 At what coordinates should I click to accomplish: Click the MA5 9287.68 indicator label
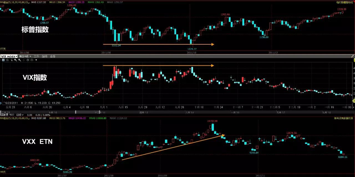(x=39, y=118)
